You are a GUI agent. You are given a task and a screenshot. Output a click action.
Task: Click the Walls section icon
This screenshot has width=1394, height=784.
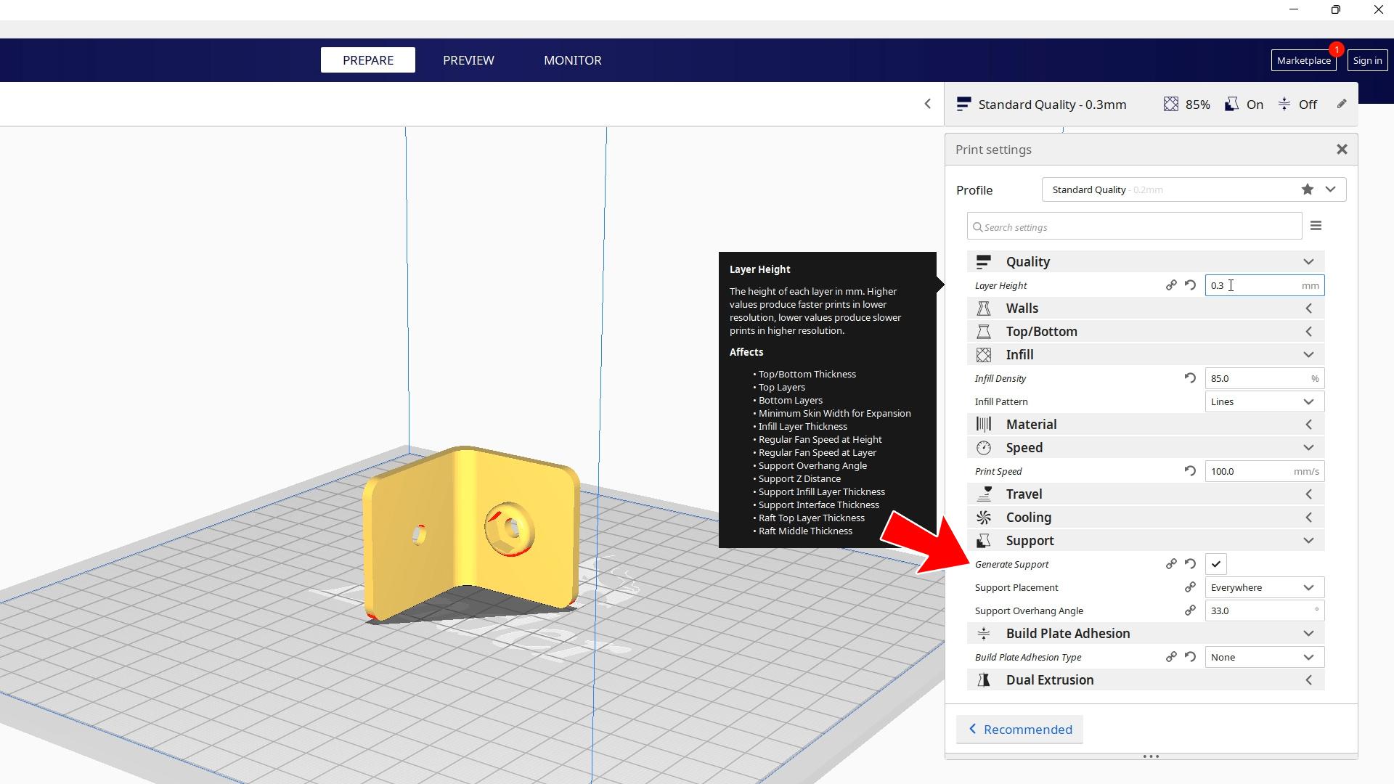coord(985,309)
